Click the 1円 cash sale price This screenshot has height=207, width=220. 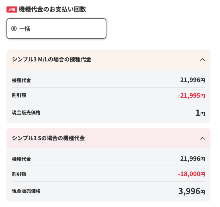200,113
